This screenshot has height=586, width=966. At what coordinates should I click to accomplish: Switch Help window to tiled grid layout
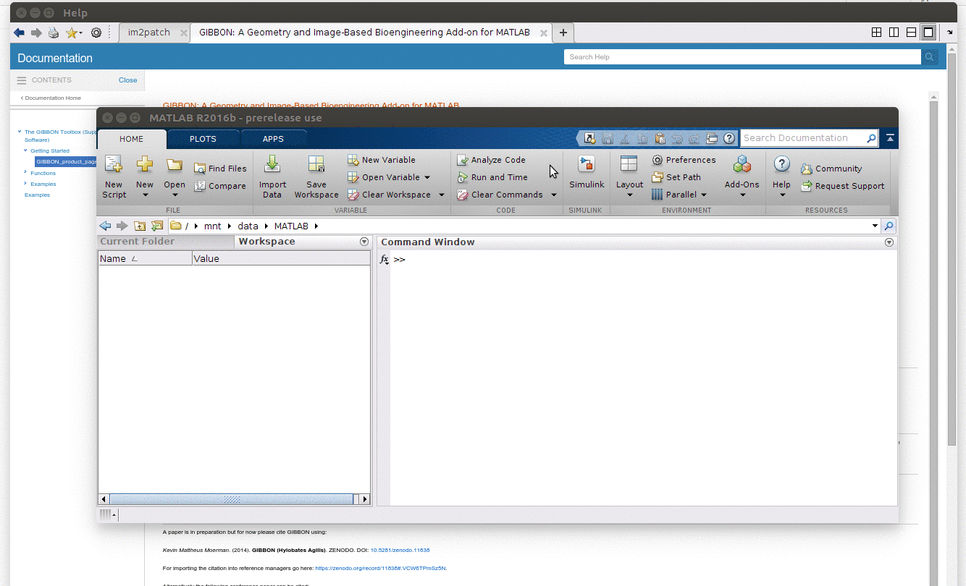point(876,32)
